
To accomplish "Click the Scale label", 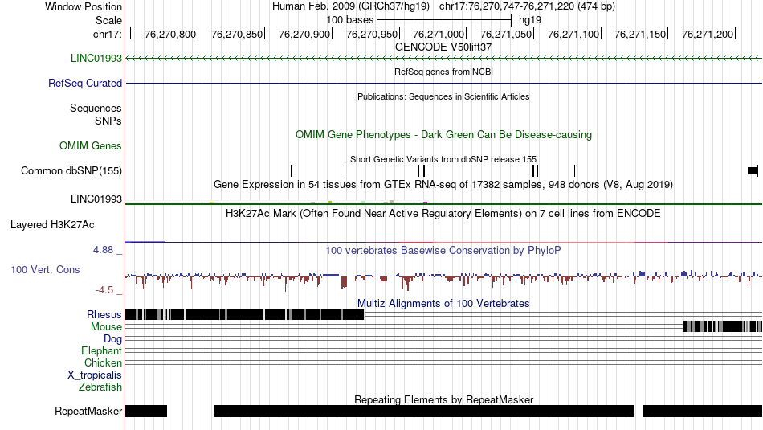I will coord(108,20).
